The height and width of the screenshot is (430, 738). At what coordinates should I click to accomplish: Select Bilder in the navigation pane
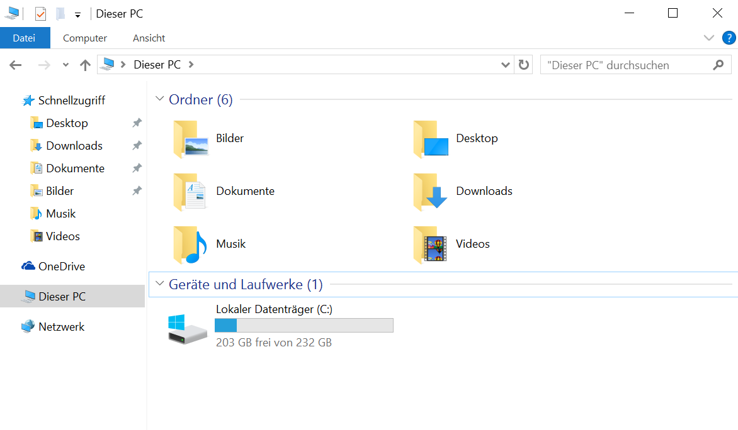coord(60,191)
